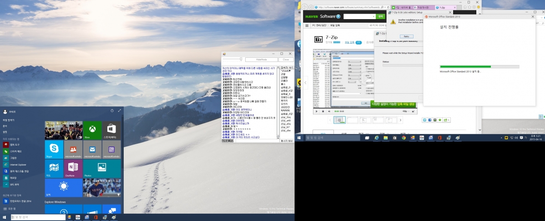Click the Start menu power icon

(112, 110)
